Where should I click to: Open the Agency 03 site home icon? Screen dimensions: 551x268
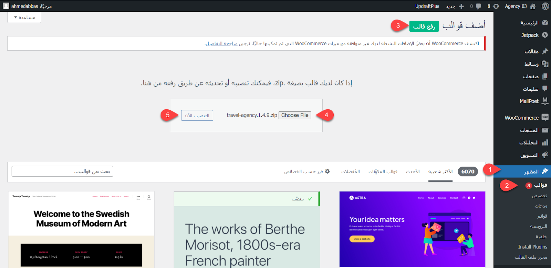click(533, 6)
